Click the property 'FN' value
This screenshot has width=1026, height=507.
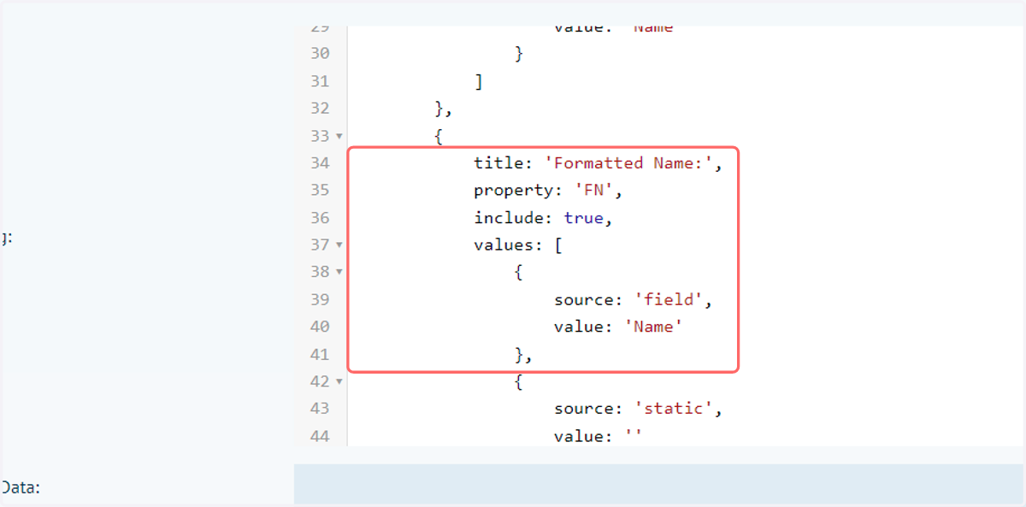point(593,191)
